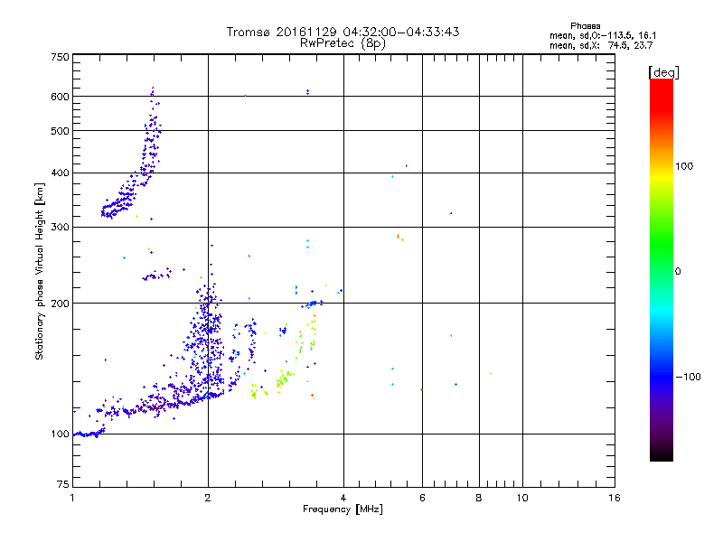
Task: Click the y-axis tick label "100"
Action: (61, 434)
